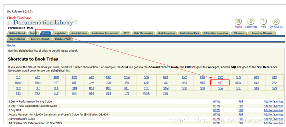Click the Contact Us icon
This screenshot has width=286, height=127.
pos(276,21)
